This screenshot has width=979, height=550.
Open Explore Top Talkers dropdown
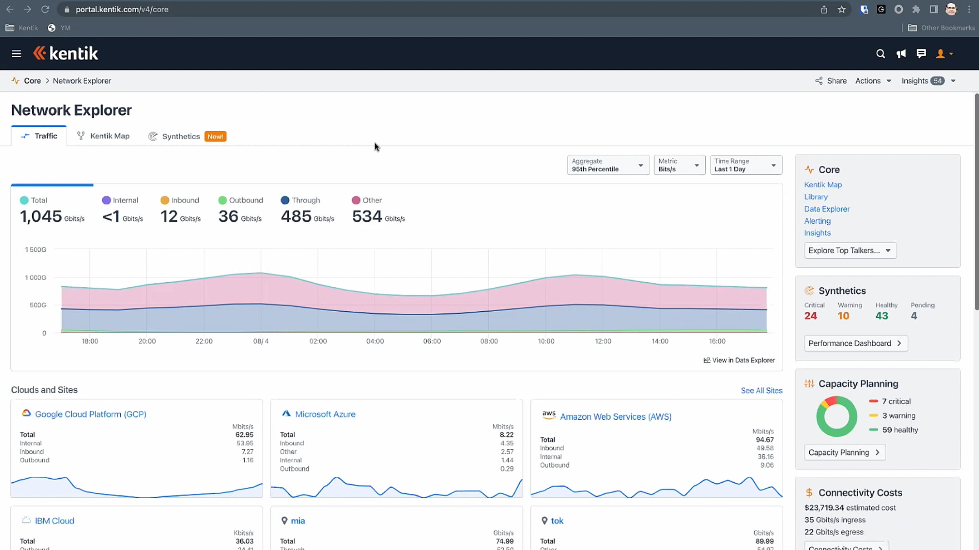850,251
